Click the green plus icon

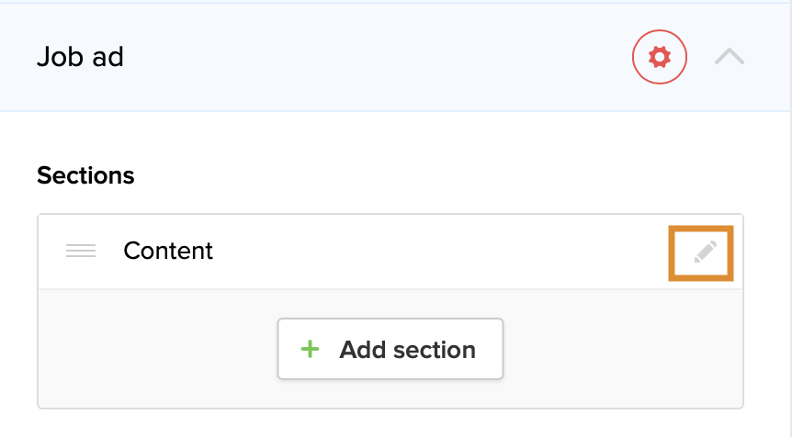click(x=311, y=349)
